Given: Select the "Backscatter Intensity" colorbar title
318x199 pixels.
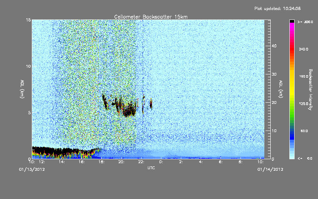Looking at the screenshot, I should 310,90.
